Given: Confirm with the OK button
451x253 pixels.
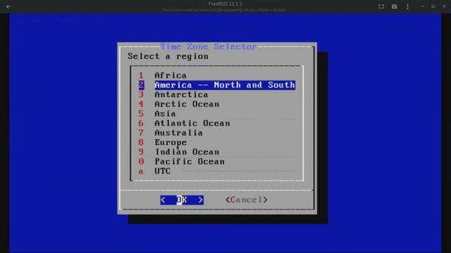Looking at the screenshot, I should pos(182,200).
